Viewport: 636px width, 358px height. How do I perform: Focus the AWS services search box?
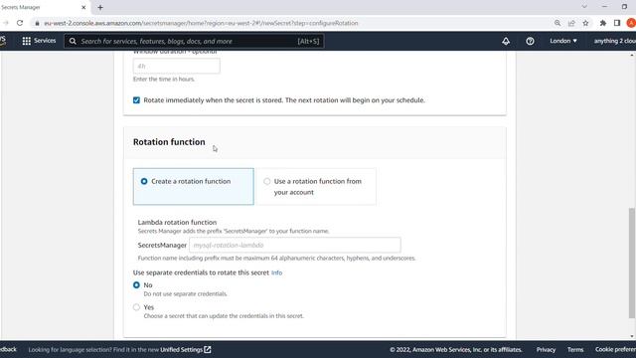point(194,41)
